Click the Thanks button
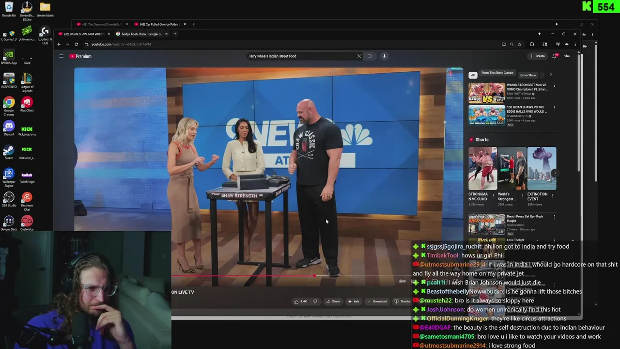The height and width of the screenshot is (349, 620). tap(403, 301)
